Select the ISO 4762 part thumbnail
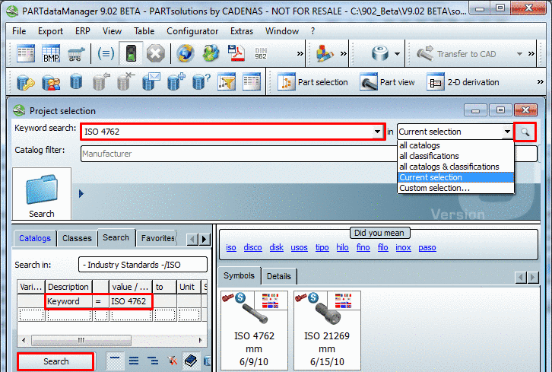This screenshot has width=552, height=372. pos(254,330)
